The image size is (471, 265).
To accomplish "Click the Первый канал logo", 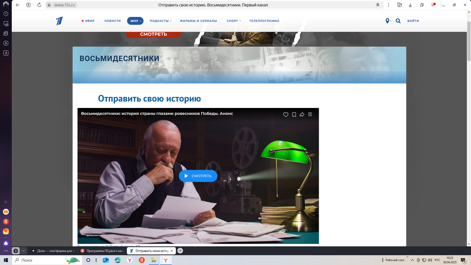I will coord(59,20).
